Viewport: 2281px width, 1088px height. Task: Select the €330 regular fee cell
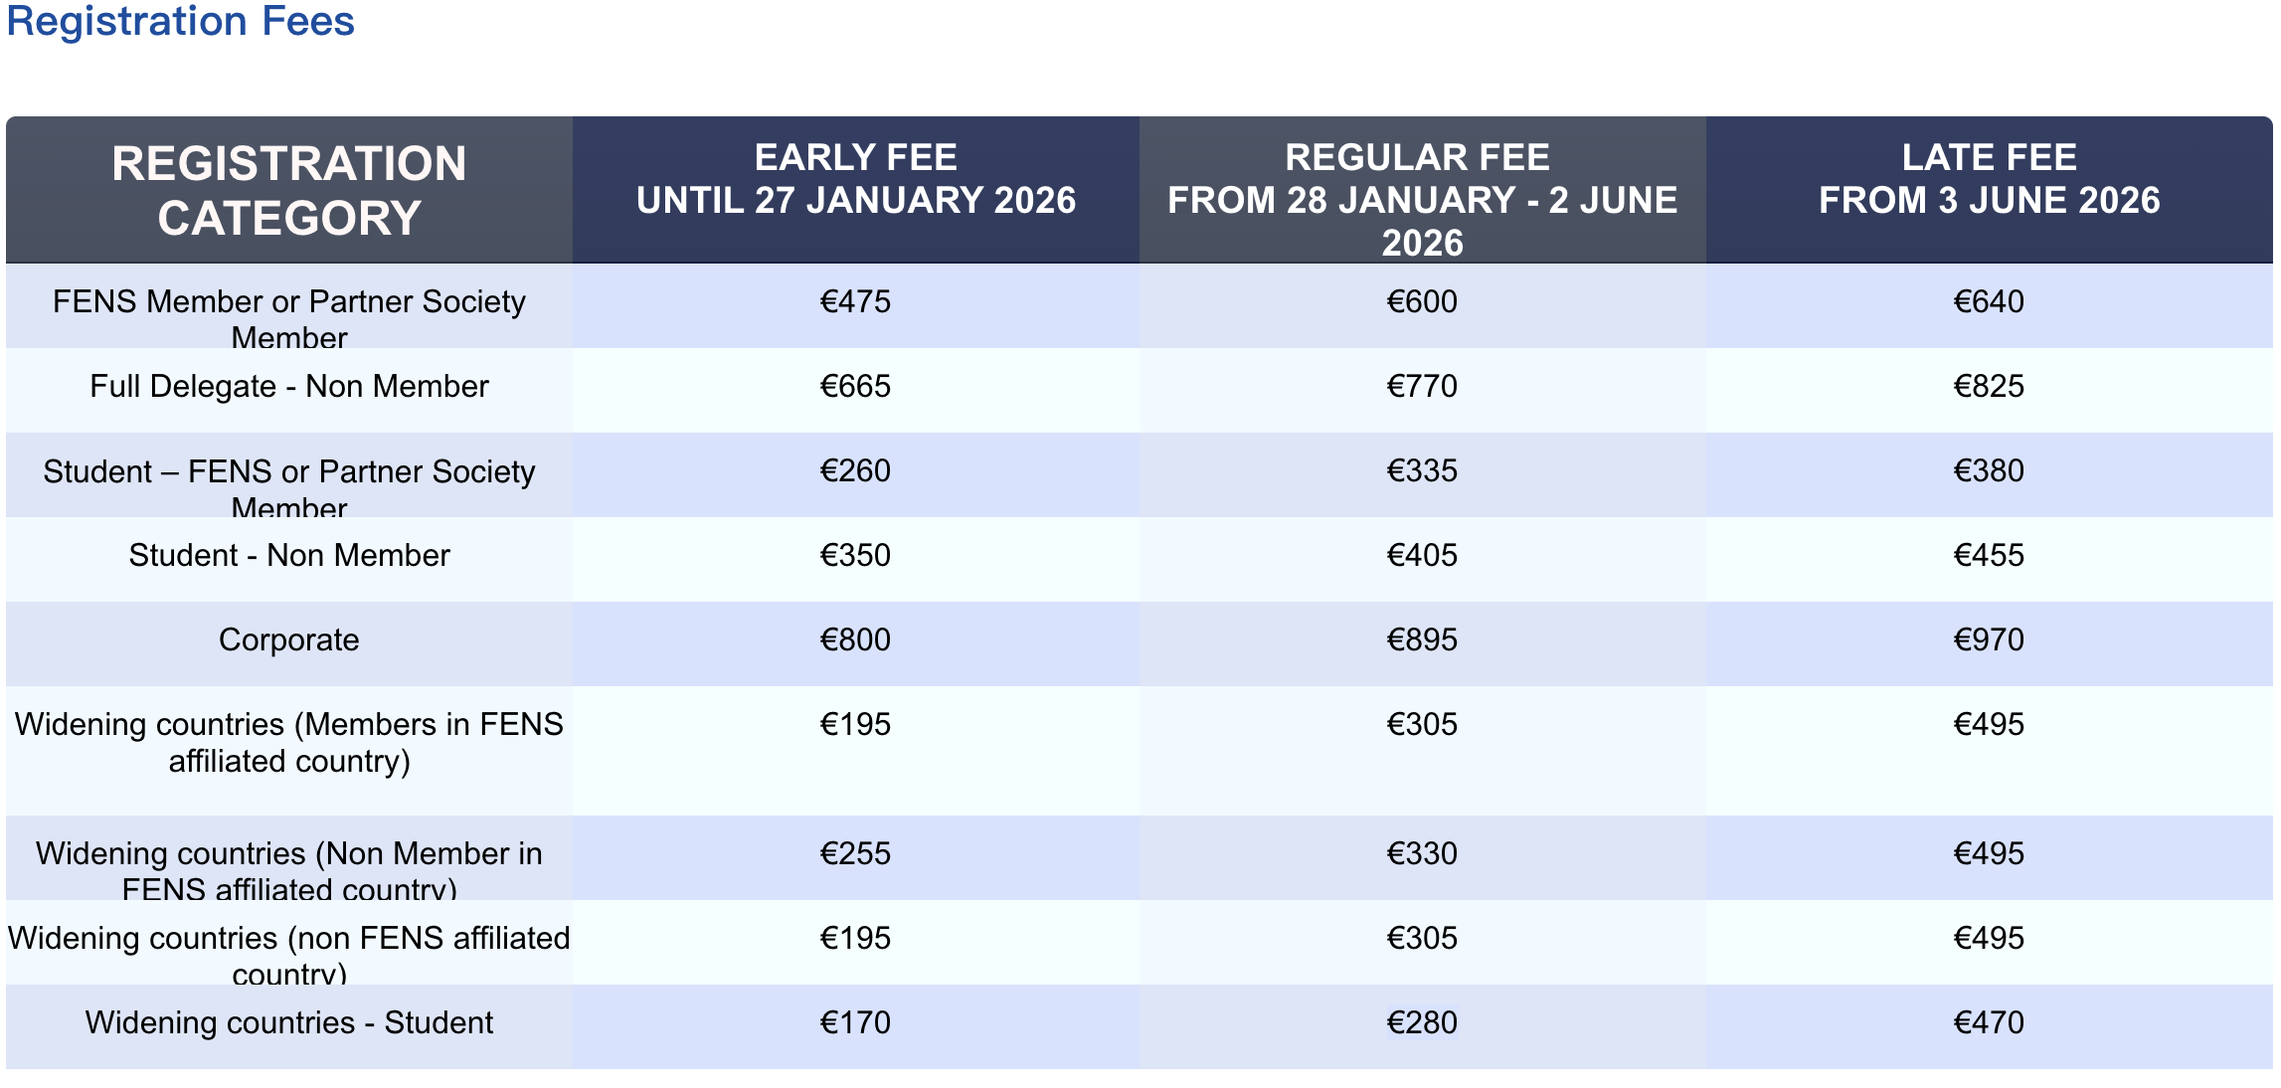[x=1422, y=853]
